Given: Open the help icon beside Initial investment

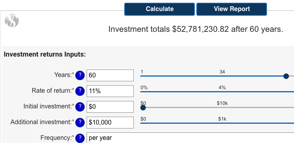Looking at the screenshot, I should coord(80,107).
